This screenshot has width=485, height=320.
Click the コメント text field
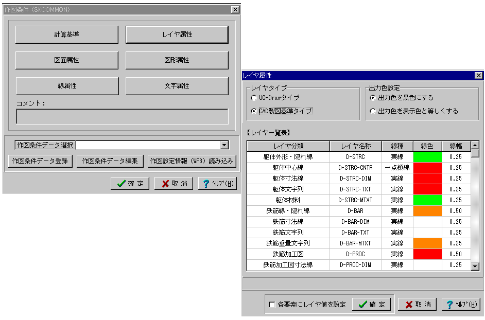coord(122,117)
